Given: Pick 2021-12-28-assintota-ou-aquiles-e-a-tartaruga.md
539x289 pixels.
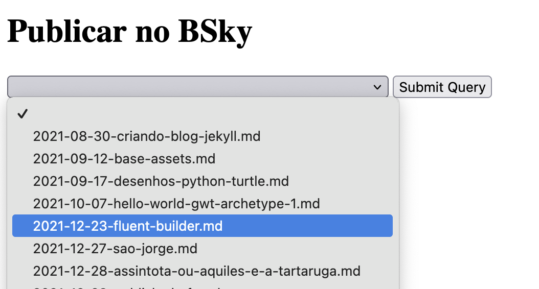Looking at the screenshot, I should 197,271.
